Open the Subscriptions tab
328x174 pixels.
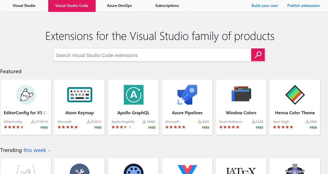[x=167, y=6]
